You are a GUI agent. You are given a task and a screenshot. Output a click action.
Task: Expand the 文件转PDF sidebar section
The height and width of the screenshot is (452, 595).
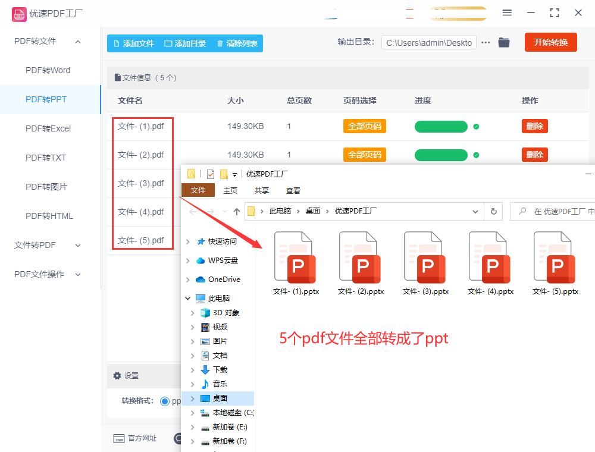[78, 246]
